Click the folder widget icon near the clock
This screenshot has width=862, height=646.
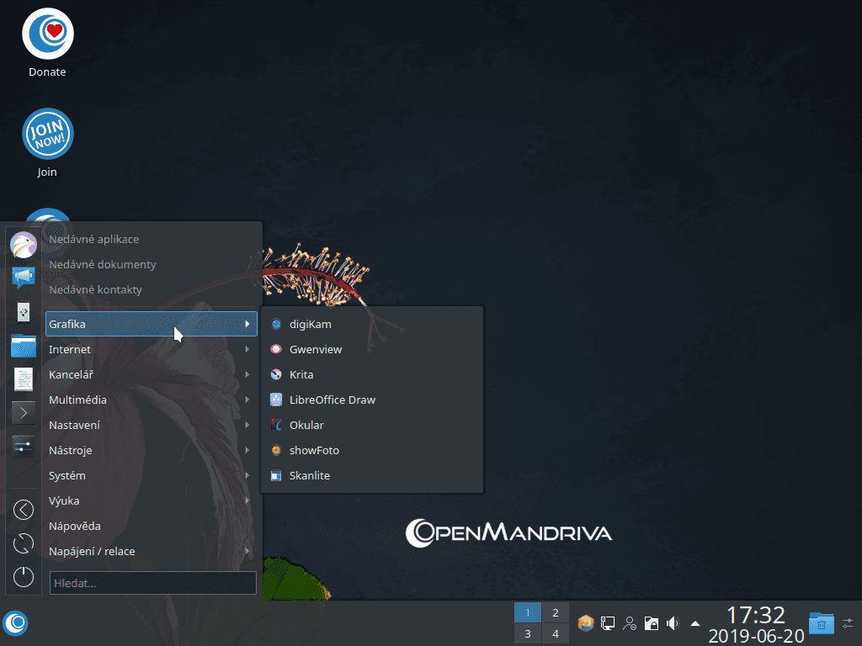821,623
